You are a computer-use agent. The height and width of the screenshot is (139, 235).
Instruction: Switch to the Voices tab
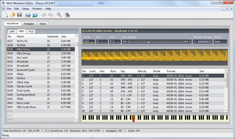click(43, 24)
